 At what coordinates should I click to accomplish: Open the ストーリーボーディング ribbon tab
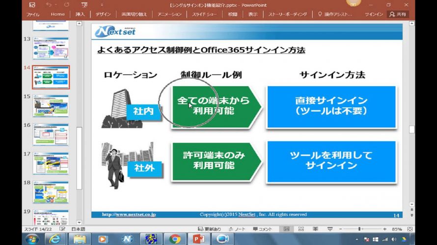[288, 14]
